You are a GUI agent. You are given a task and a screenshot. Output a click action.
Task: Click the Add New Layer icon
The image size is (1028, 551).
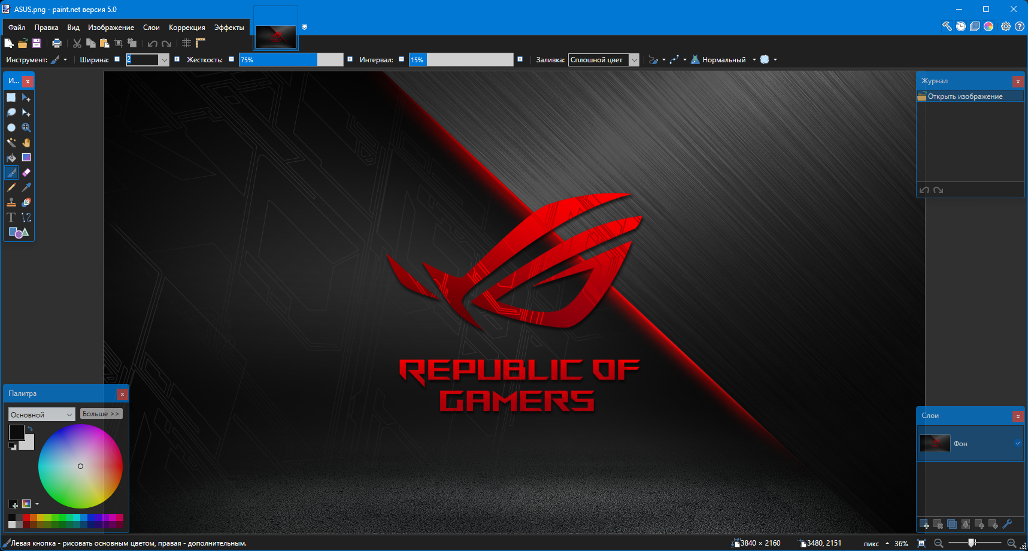point(924,525)
